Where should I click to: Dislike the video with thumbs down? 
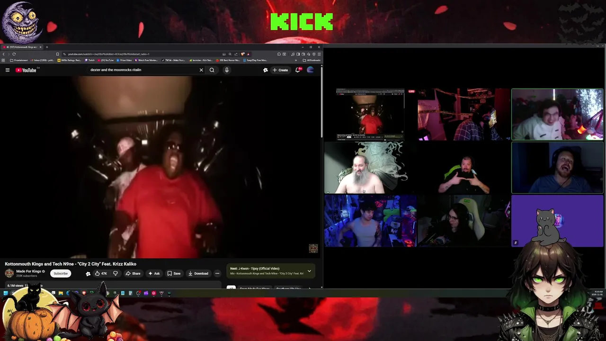coord(115,273)
